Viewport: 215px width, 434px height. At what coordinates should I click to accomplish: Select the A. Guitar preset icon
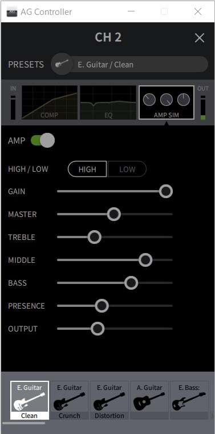(x=149, y=400)
